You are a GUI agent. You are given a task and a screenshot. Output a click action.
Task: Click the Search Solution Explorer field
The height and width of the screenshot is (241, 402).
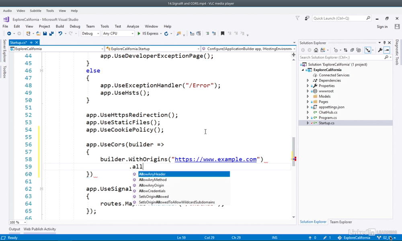[345, 58]
